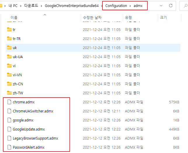Click the 12:11 modified date of ChromeUASwitcher.admx
This screenshot has width=188, height=153.
coord(102,111)
